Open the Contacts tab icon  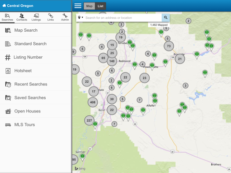click(x=22, y=16)
